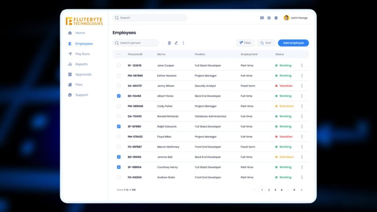Toggle the select-all header checkbox
The image size is (377, 212).
click(119, 54)
